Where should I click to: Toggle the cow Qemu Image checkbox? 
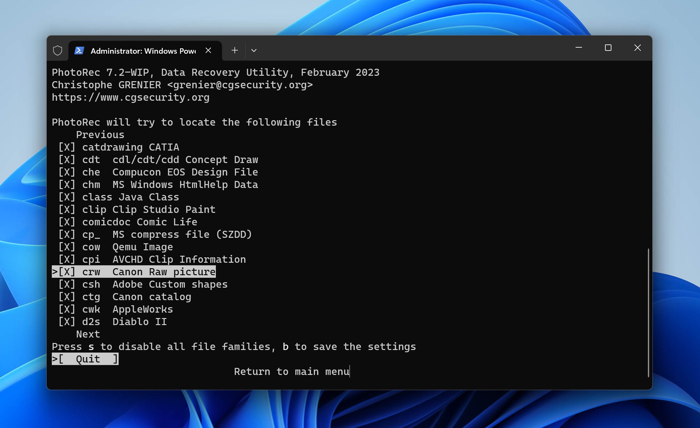coord(67,247)
